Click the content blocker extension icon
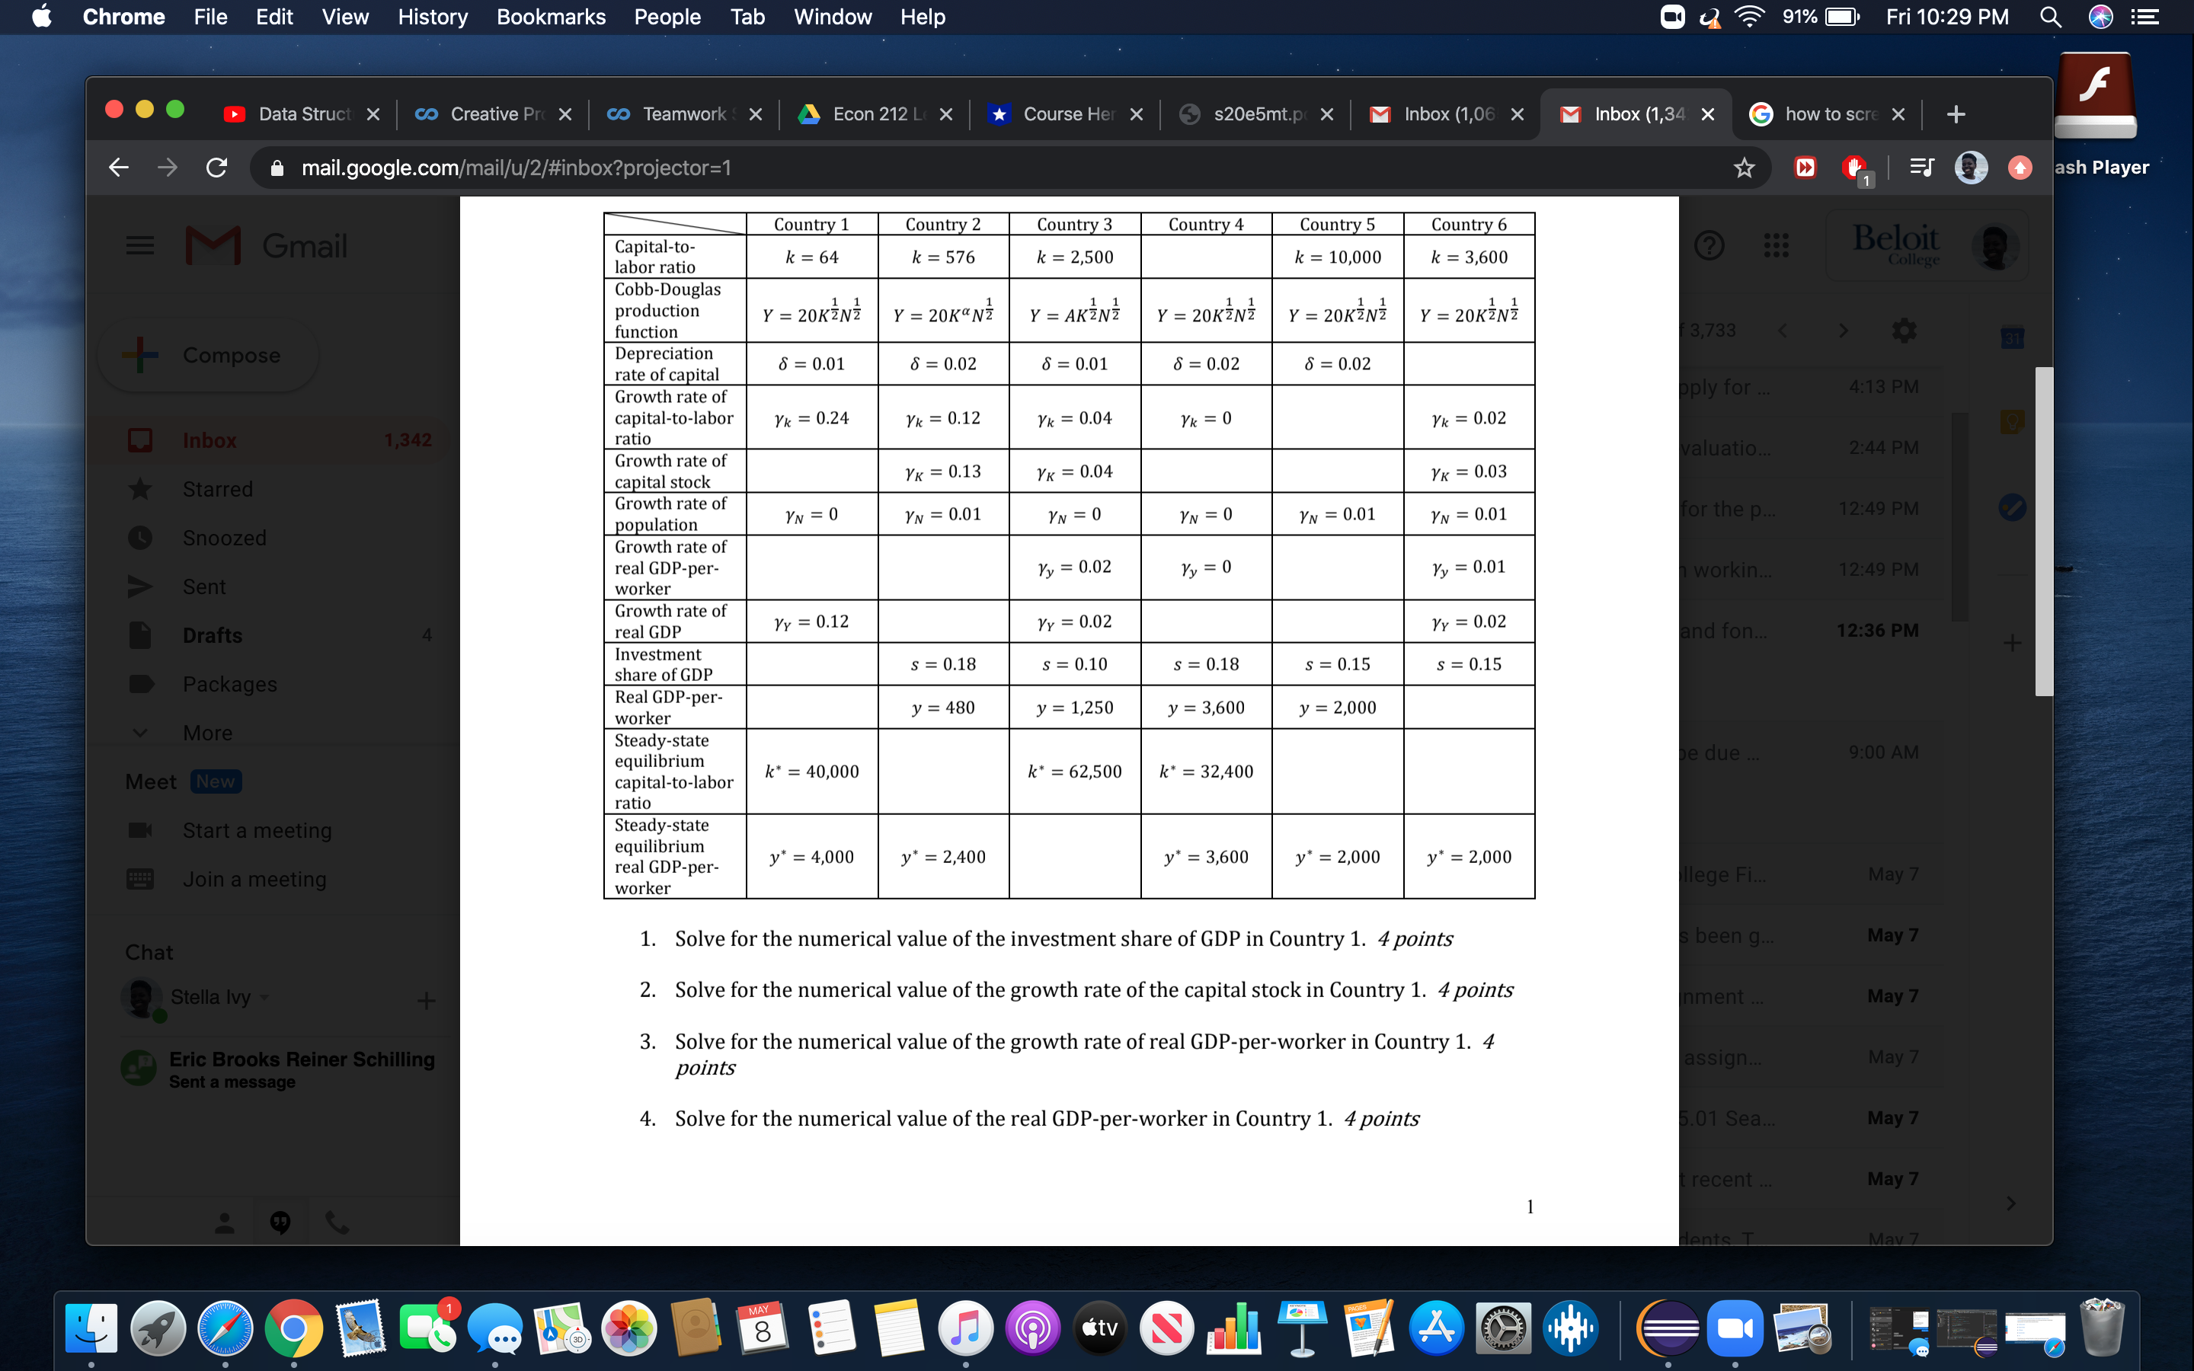Image resolution: width=2194 pixels, height=1371 pixels. [x=1854, y=168]
